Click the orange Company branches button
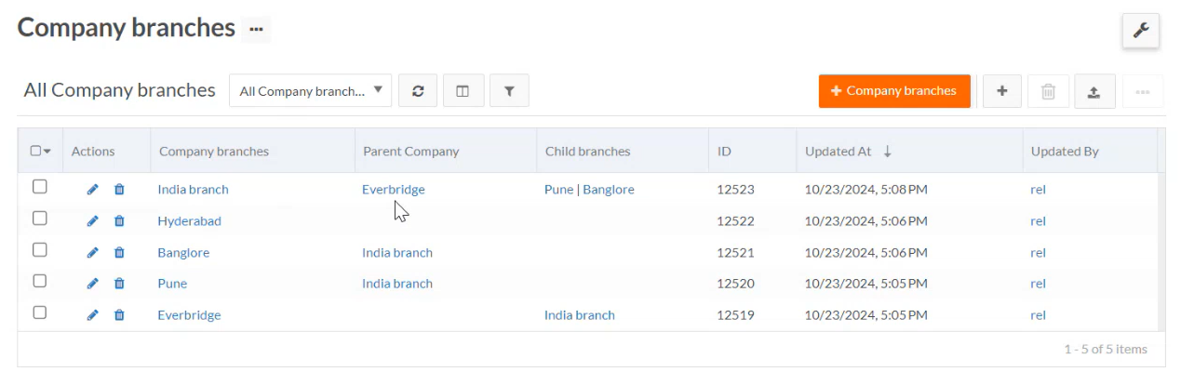 pos(893,91)
